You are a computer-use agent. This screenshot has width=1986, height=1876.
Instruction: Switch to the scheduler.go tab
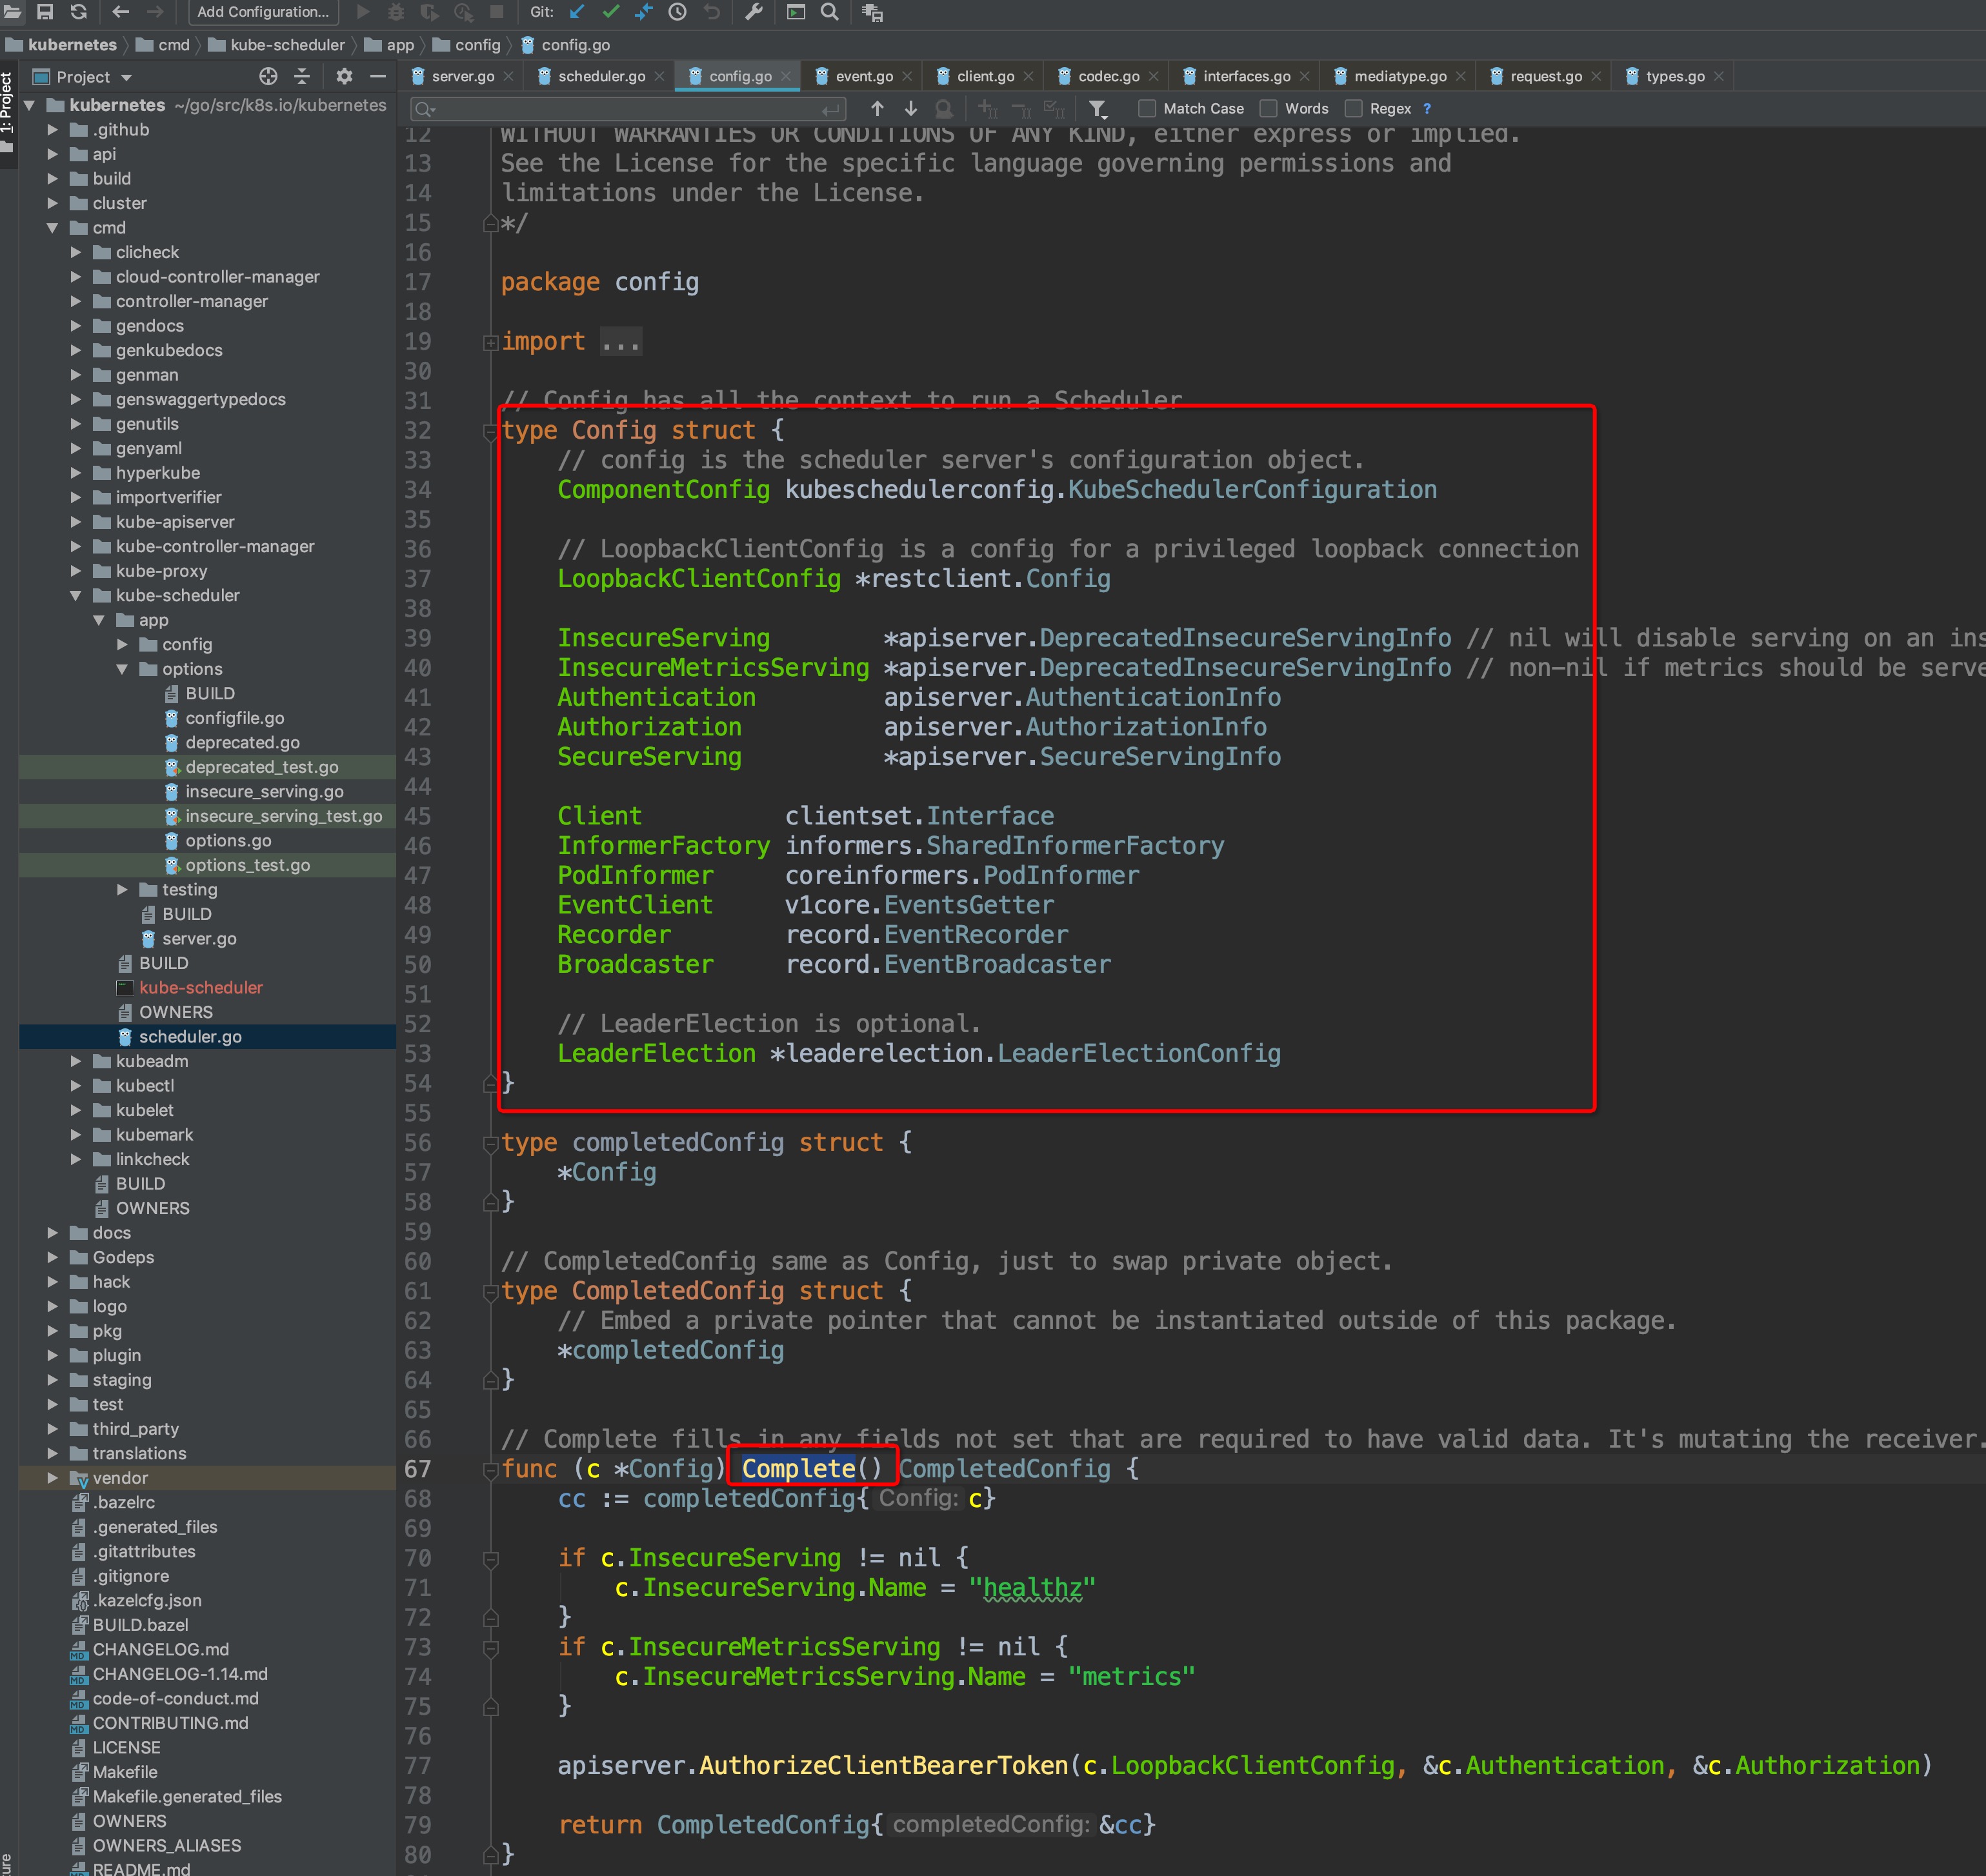point(600,77)
